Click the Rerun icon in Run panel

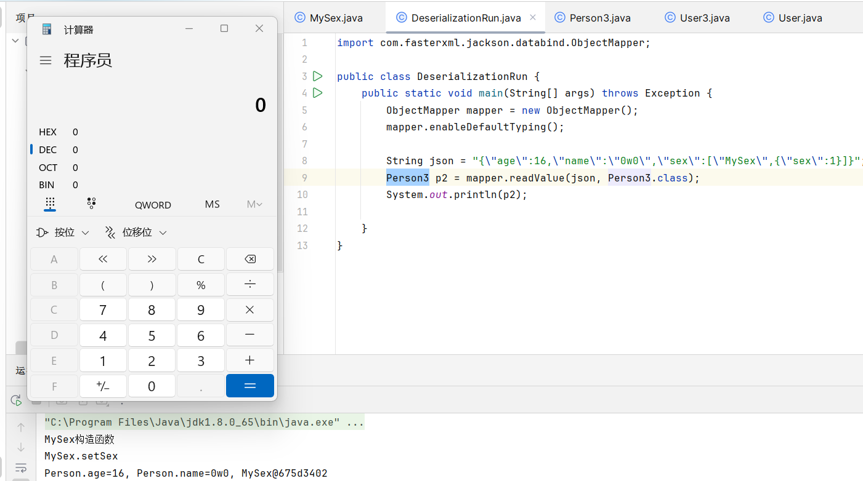click(x=16, y=401)
